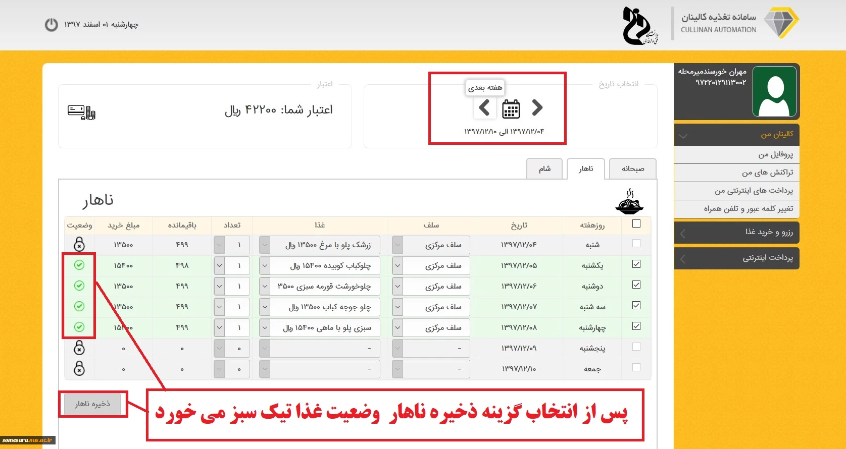846x449 pixels.
Task: Uncheck the Sunday (یکشنبه) row checkbox
Action: point(636,264)
